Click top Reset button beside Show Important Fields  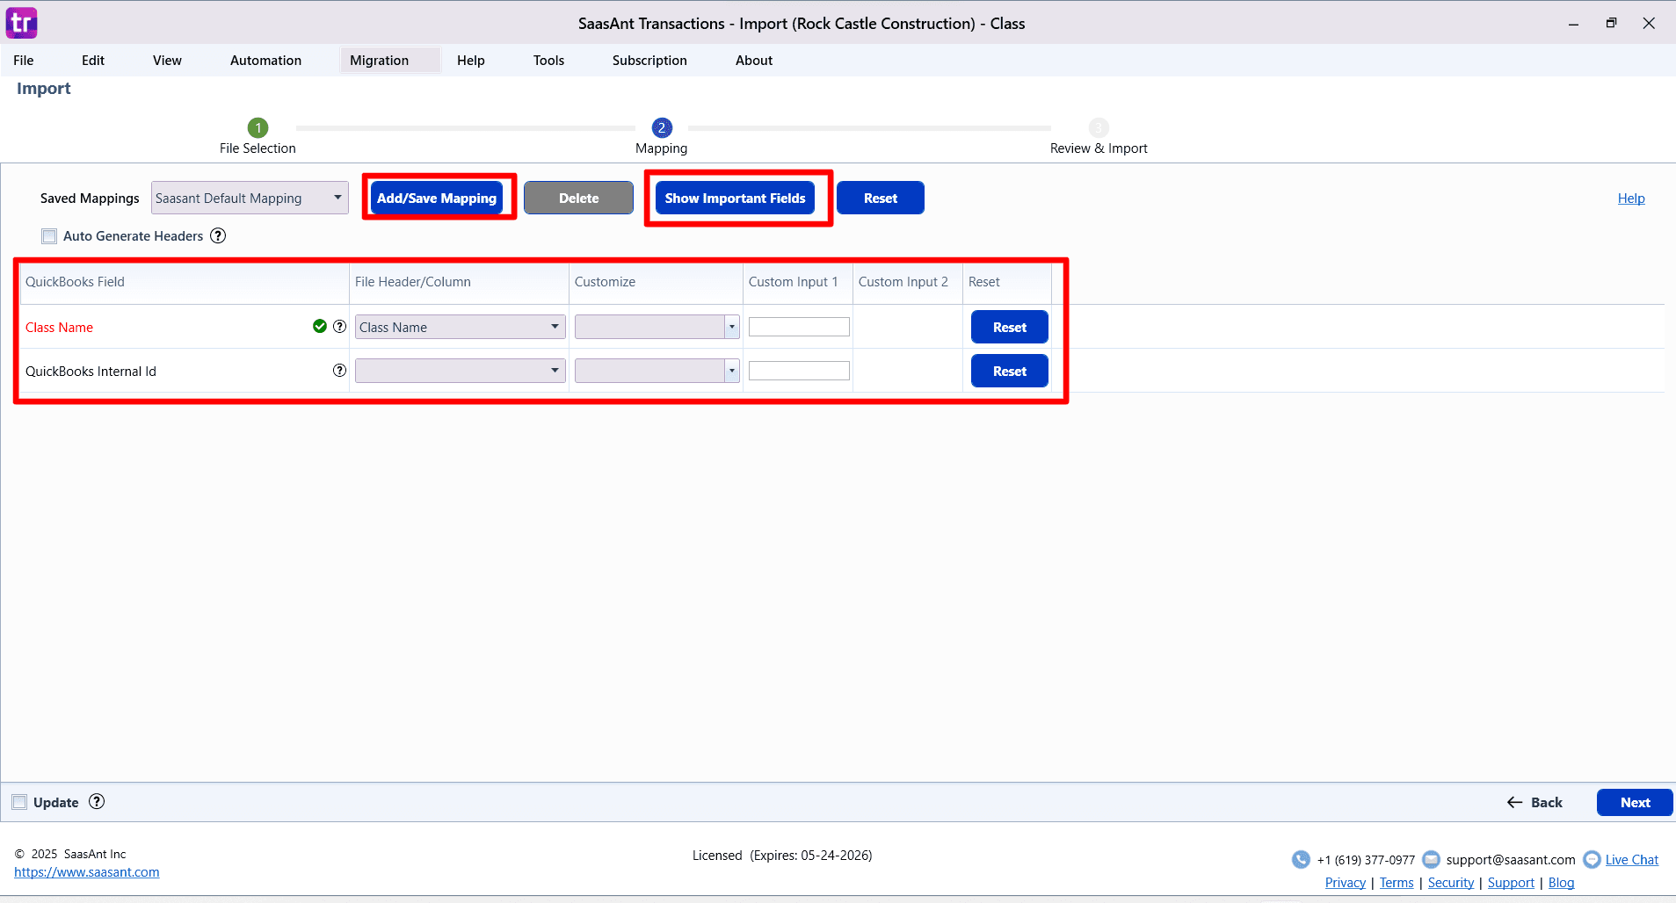(x=880, y=198)
